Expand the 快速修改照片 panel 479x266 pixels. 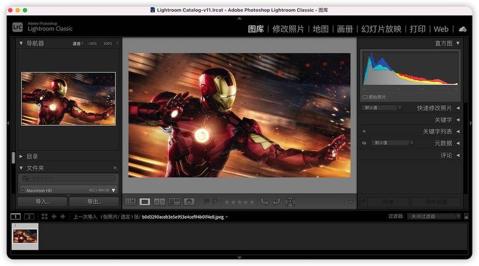tap(458, 108)
